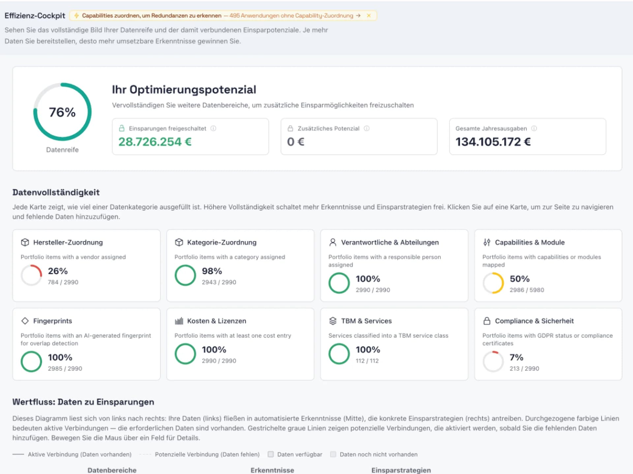Click the '2985 / 2990' fingerprints count
Viewport: 633px width, 474px height.
coord(65,369)
